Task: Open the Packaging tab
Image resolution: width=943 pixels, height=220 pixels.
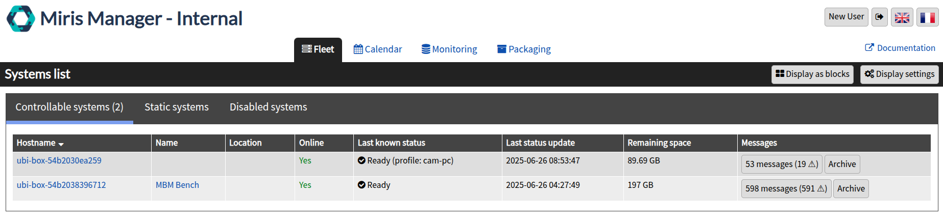Action: (524, 49)
